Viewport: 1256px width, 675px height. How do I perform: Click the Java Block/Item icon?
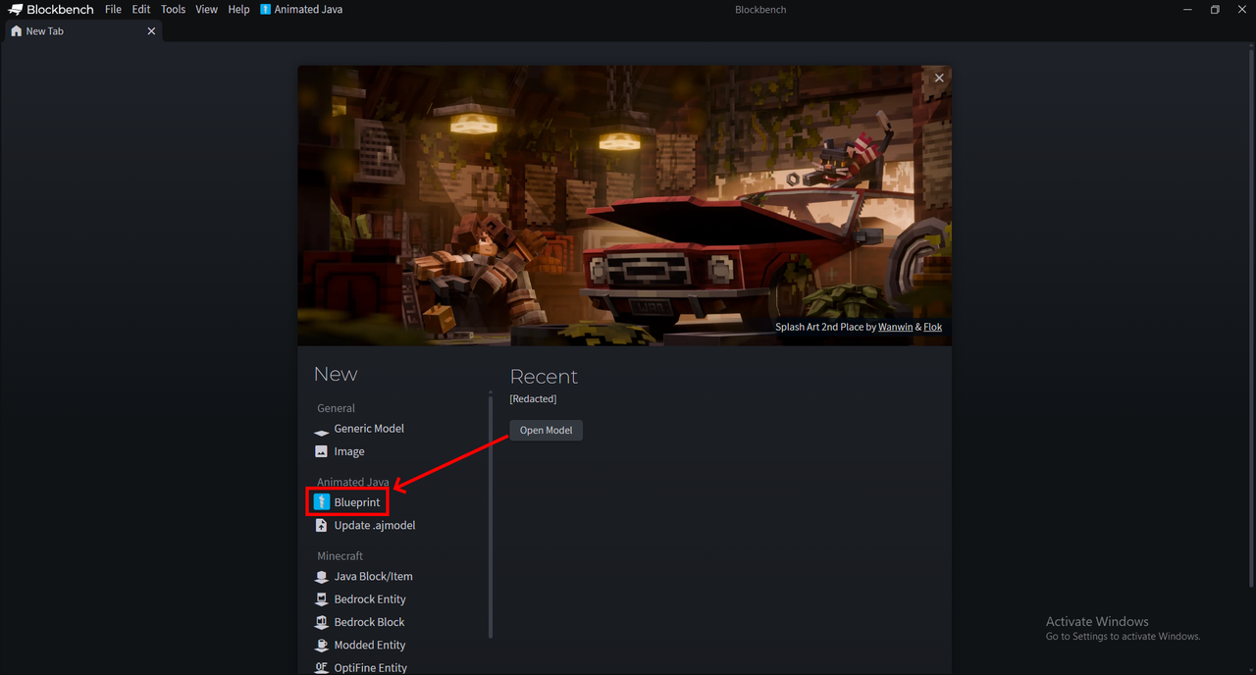[321, 577]
